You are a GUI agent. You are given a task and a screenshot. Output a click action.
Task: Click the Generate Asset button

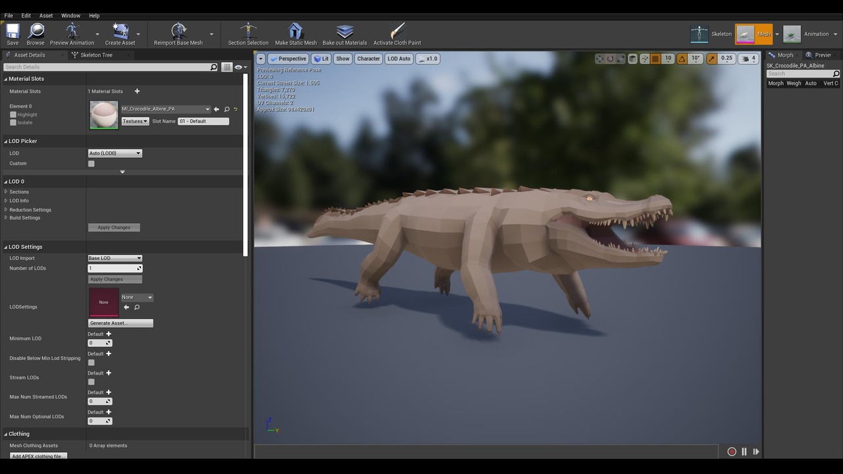tap(121, 323)
